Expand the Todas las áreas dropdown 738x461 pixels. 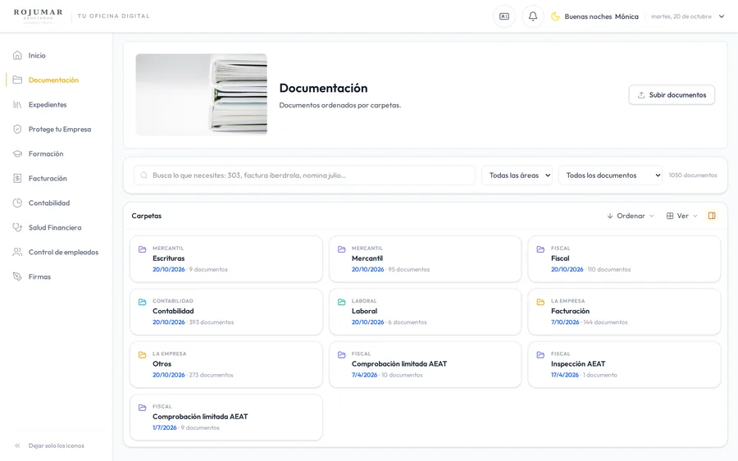(517, 176)
